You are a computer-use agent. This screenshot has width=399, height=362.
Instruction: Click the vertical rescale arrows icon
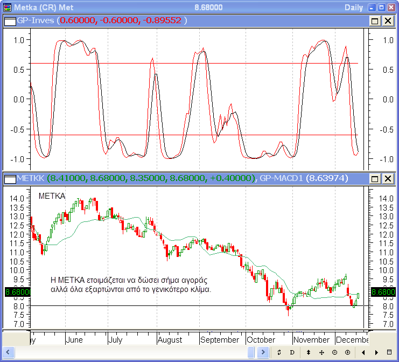click(x=309, y=352)
